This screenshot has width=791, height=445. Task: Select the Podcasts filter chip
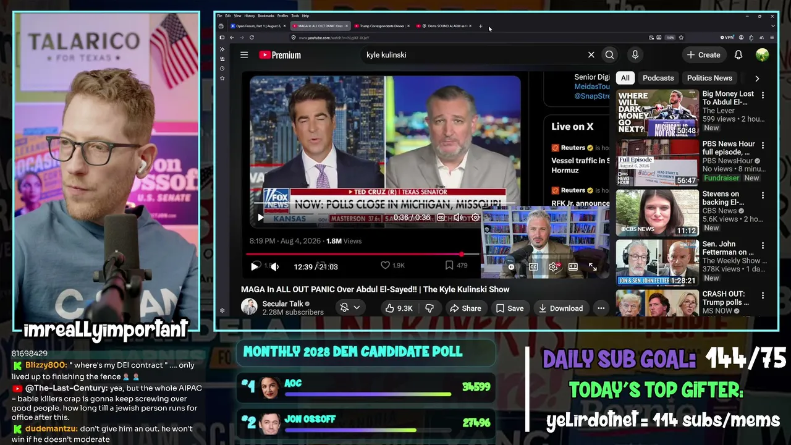tap(658, 78)
